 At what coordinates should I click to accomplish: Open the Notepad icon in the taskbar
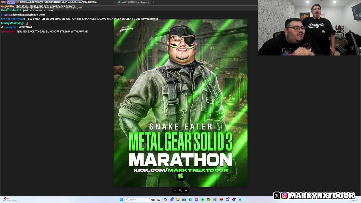click(240, 200)
